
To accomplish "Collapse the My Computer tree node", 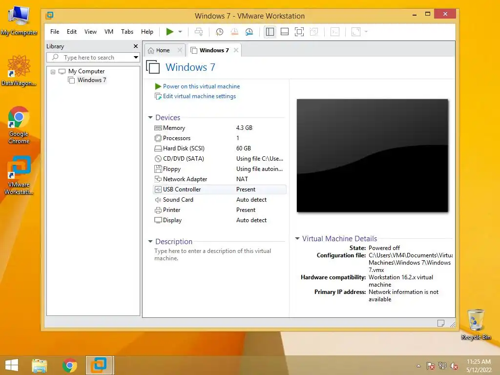I will pos(53,72).
